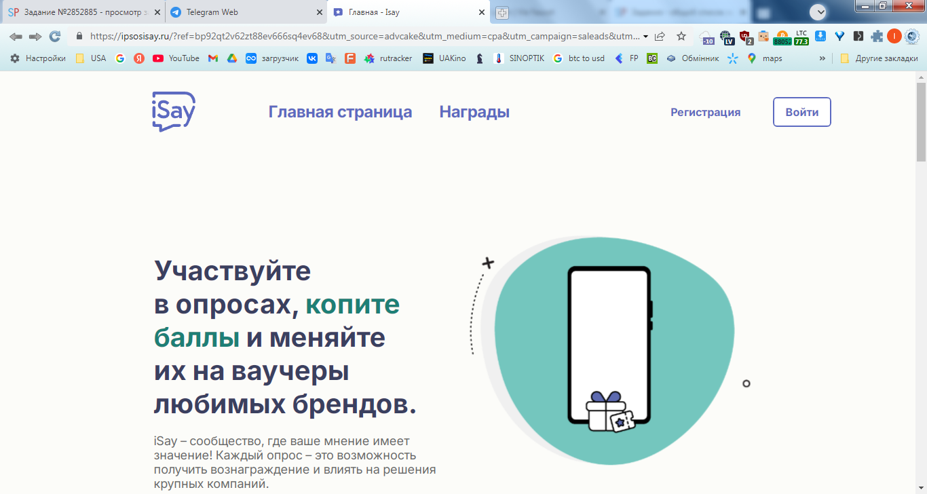Click the Bitcoin price extension icon
The height and width of the screenshot is (494, 927).
pyautogui.click(x=782, y=37)
